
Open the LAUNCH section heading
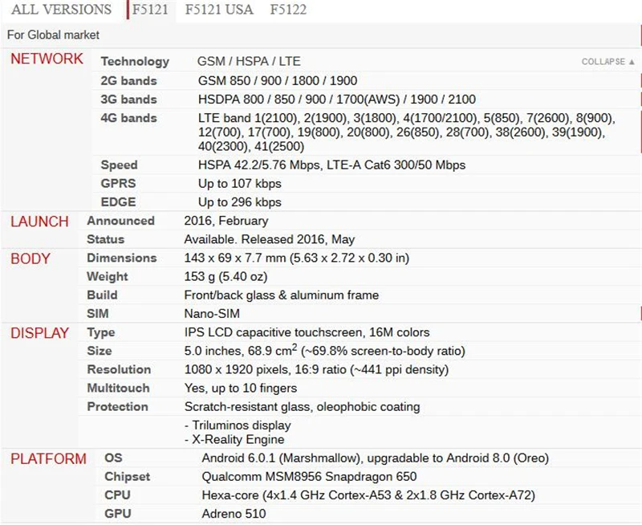coord(39,222)
